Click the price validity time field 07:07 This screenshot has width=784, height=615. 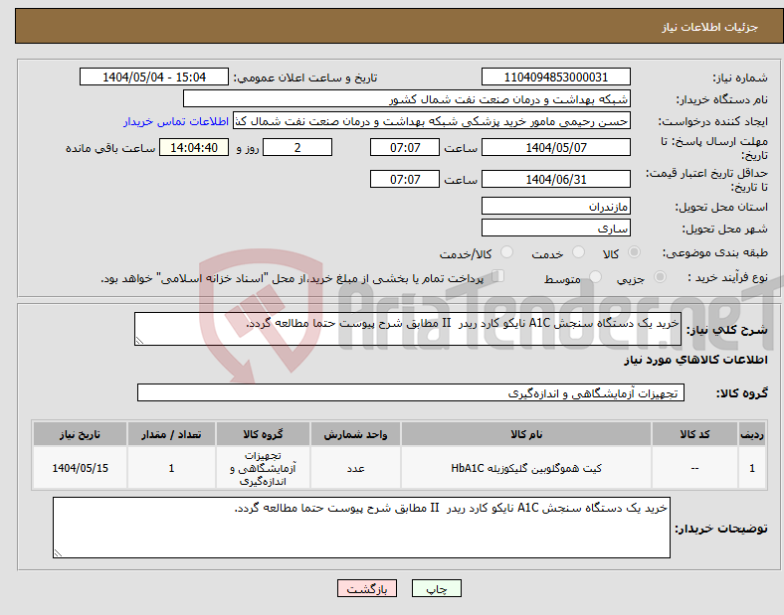coord(405,179)
